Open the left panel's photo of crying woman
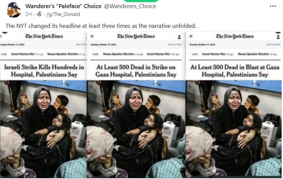 tap(43, 129)
